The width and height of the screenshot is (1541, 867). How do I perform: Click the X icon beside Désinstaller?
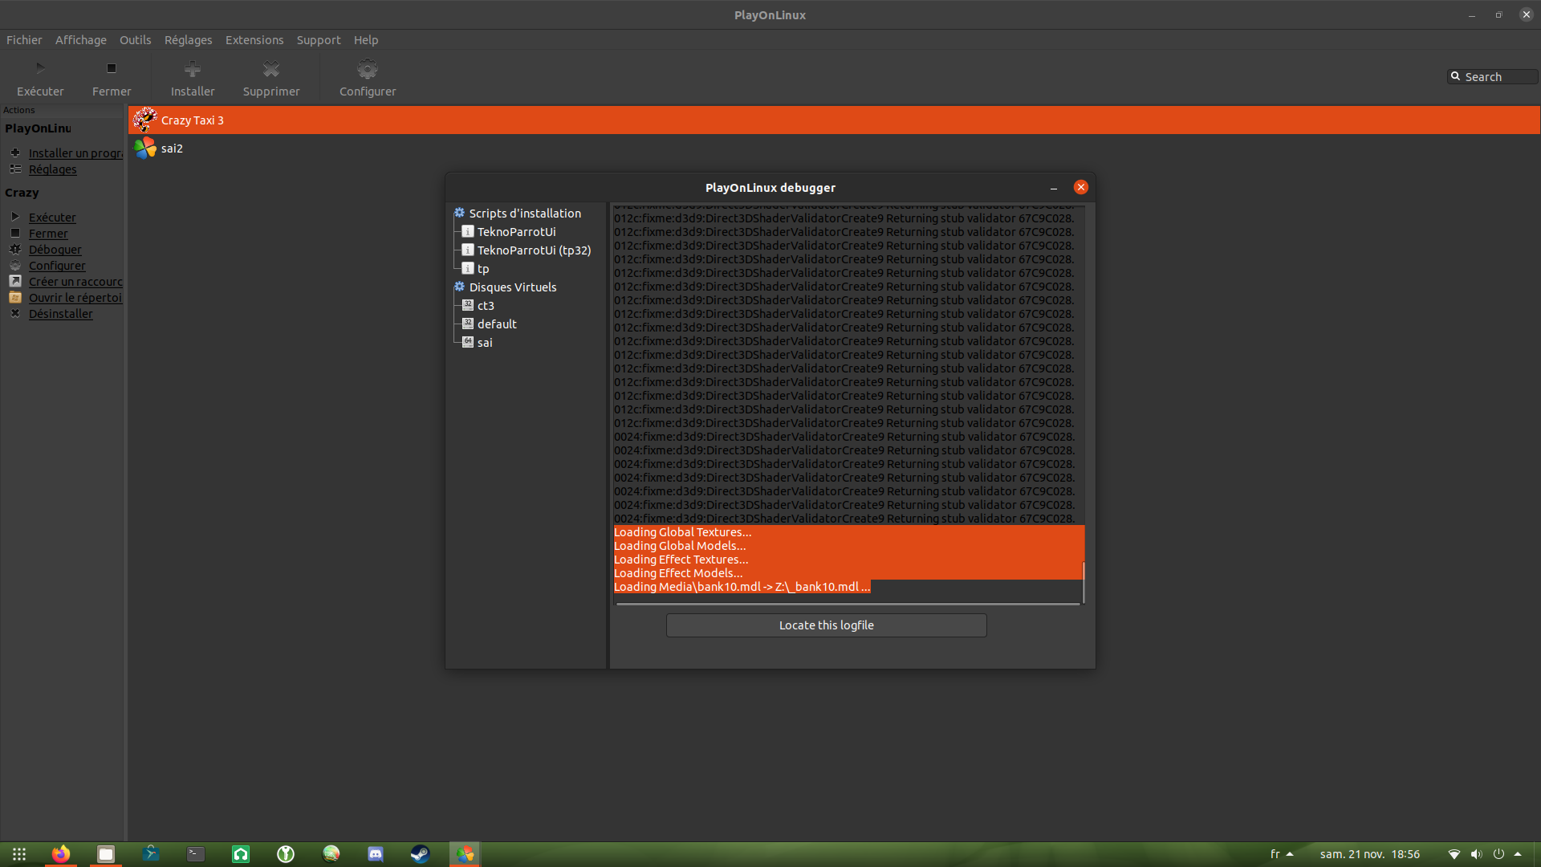pos(15,313)
